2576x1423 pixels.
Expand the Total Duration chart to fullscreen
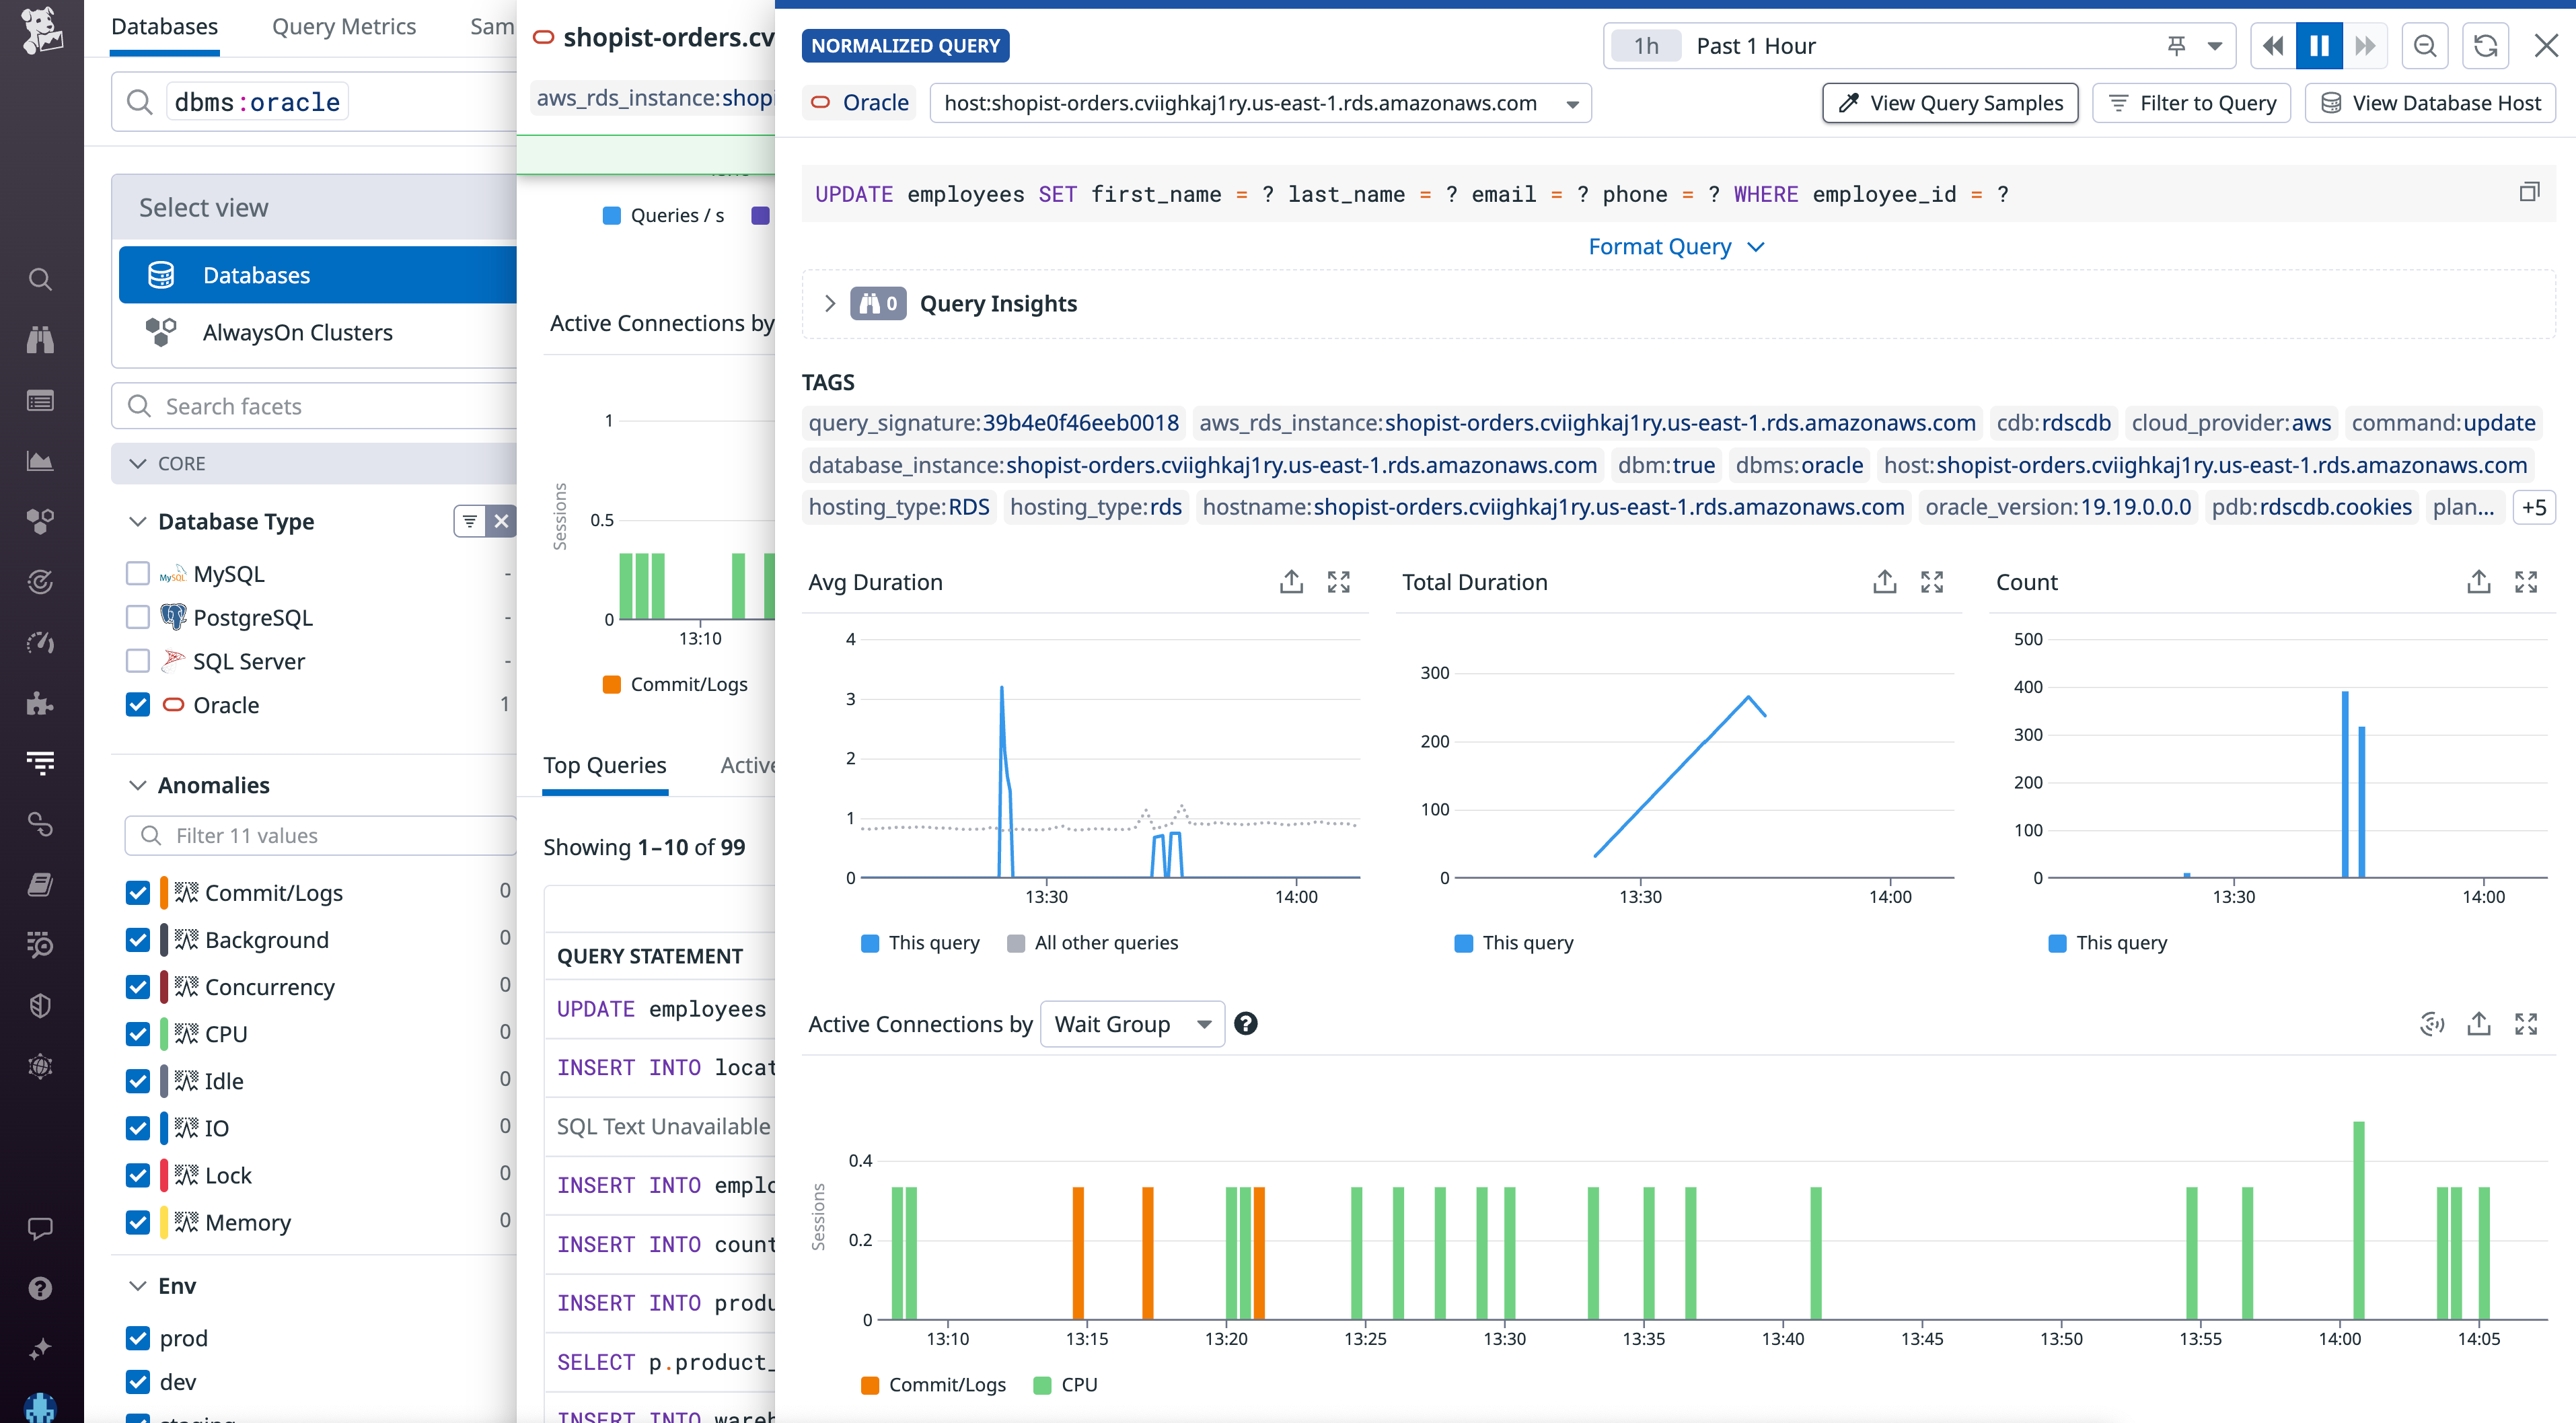point(1932,581)
